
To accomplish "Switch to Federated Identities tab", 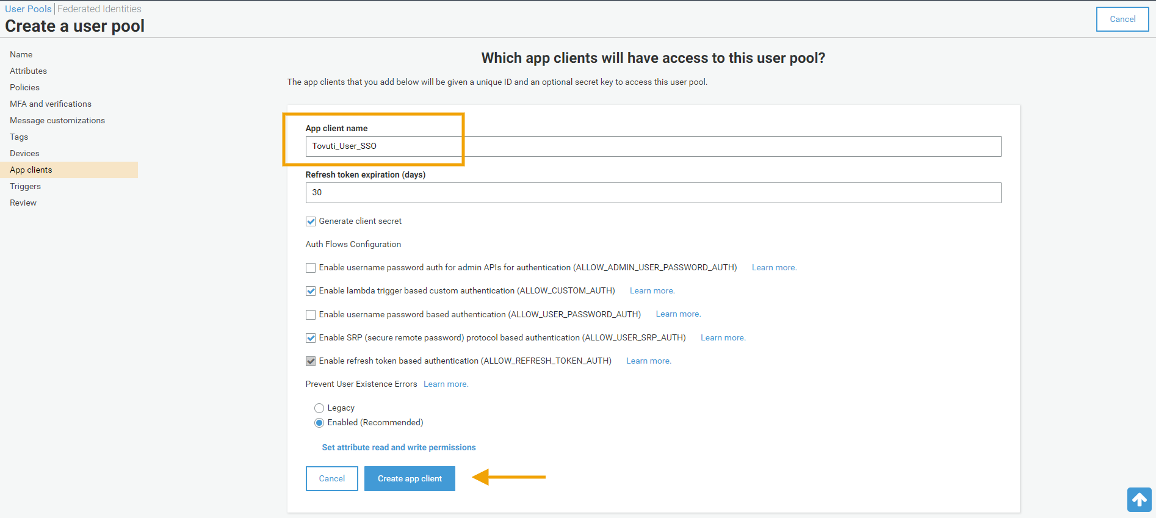I will (x=99, y=9).
